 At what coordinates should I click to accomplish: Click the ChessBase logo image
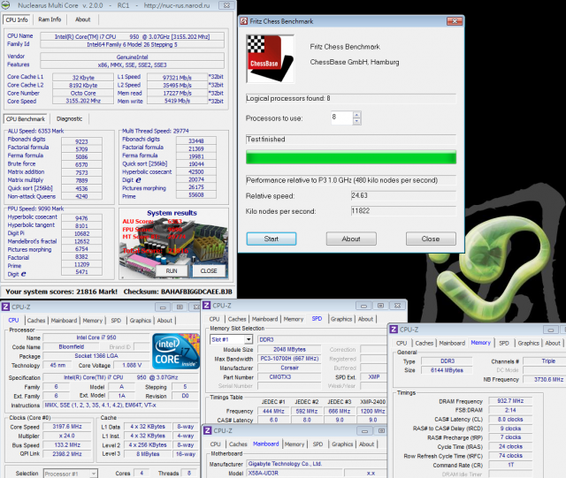[270, 59]
